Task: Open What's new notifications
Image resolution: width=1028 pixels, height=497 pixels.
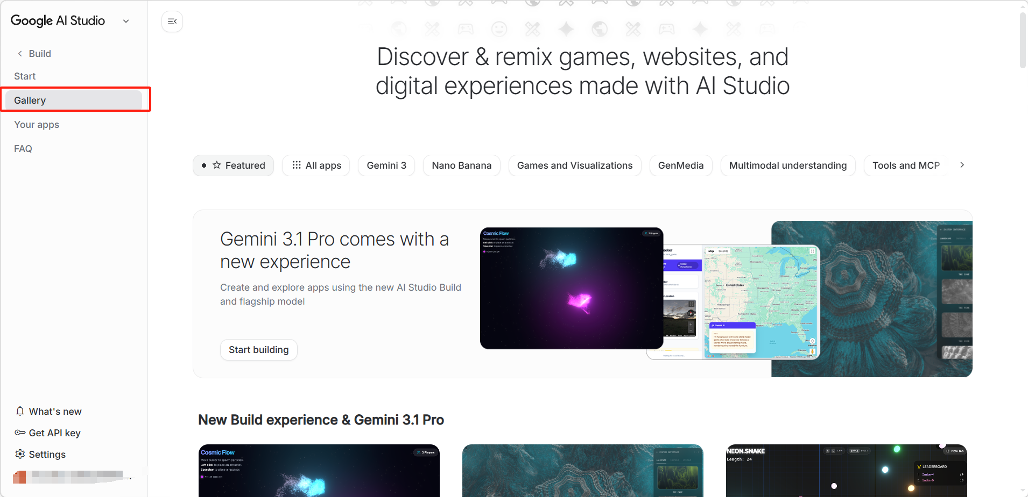Action: click(x=48, y=412)
